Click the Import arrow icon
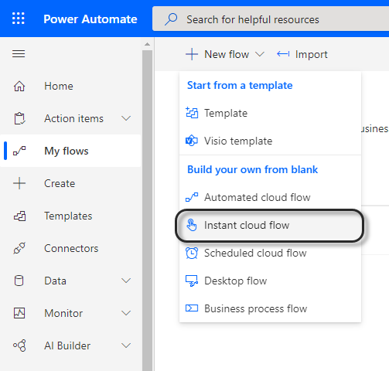389x371 pixels. [283, 54]
